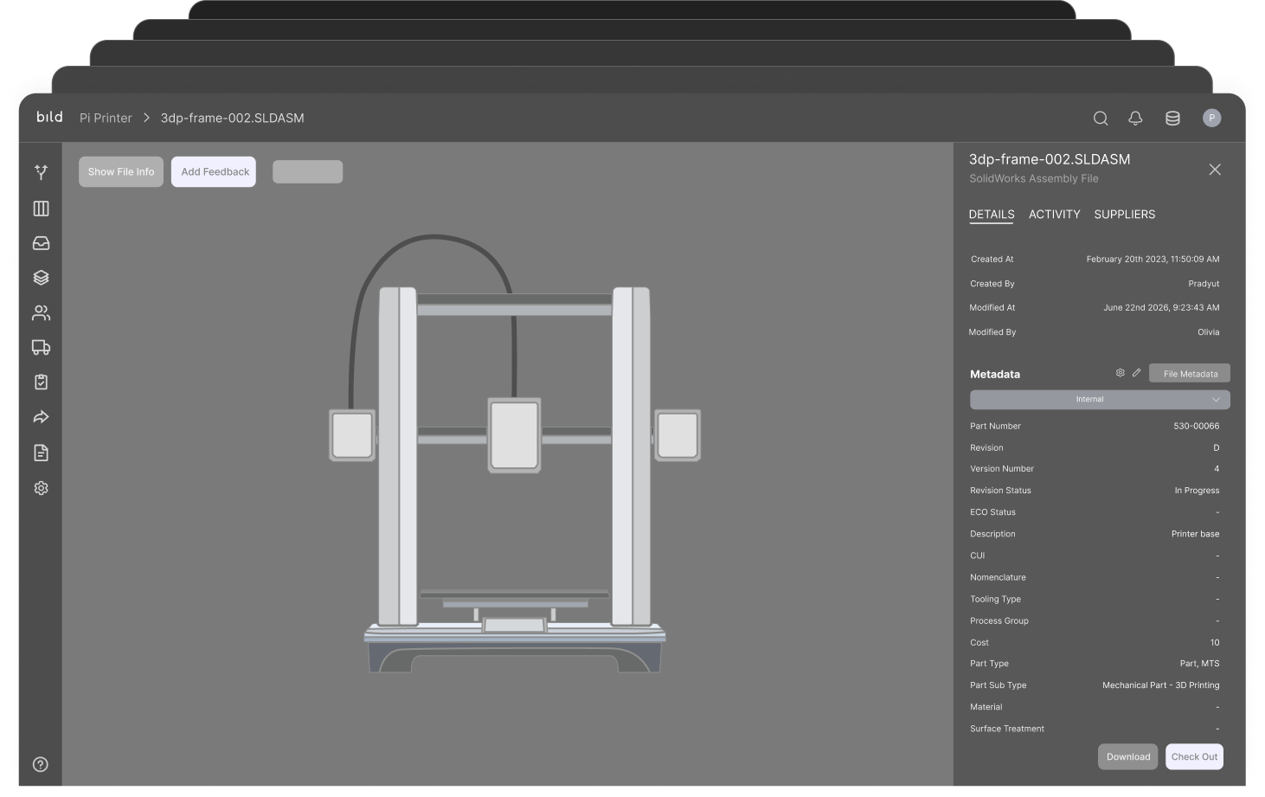Screen dimensions: 1265x797
Task: Open the document icon in sidebar
Action: coord(41,453)
